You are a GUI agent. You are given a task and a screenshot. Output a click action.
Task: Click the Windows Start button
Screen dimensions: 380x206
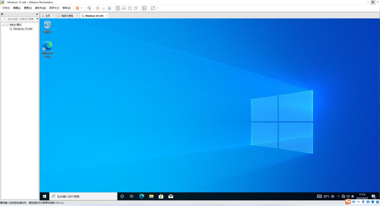click(x=44, y=196)
